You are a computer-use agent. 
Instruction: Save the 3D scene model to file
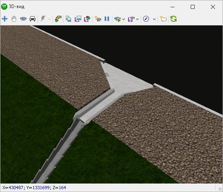click(x=87, y=19)
